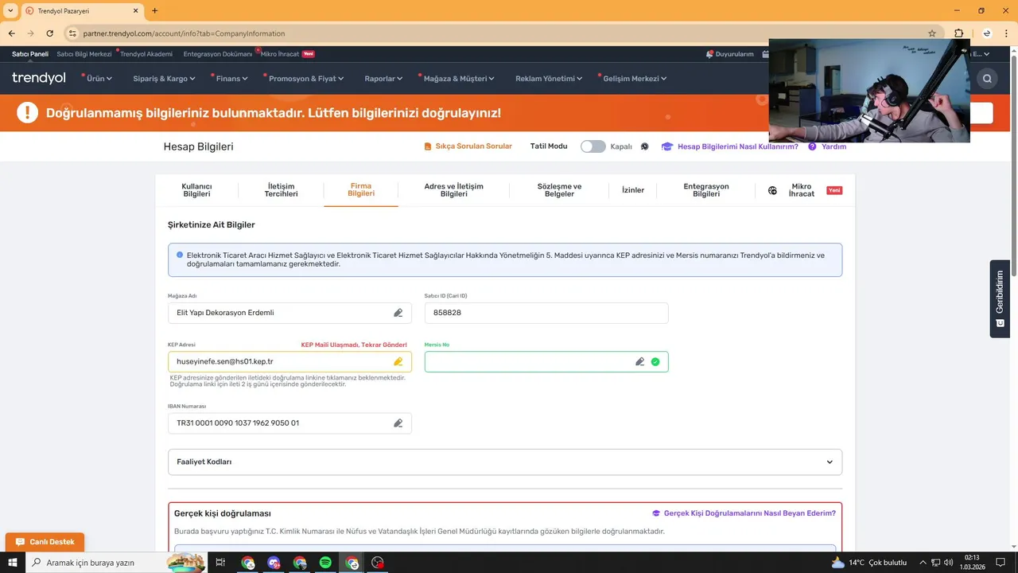Click the browser reload button
The image size is (1018, 573).
pos(49,33)
